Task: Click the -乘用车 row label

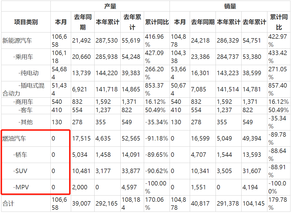Action: [23, 57]
